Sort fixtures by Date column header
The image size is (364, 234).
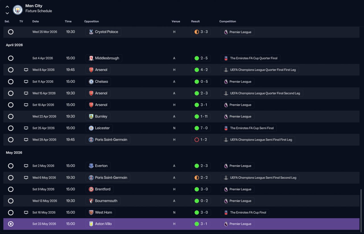pyautogui.click(x=36, y=21)
